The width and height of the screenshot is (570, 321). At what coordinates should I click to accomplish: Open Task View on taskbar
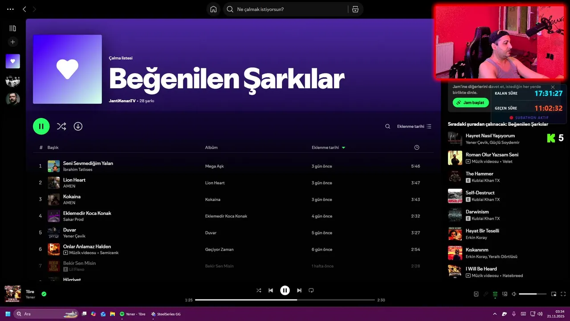point(84,314)
